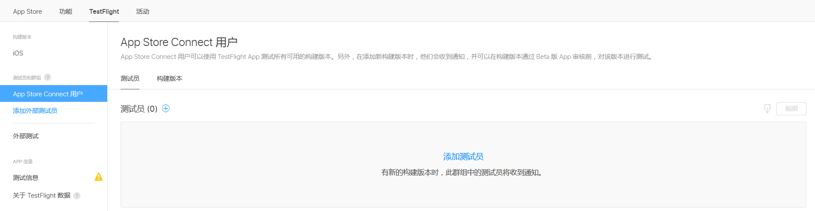
Task: Click help icon beside 测试员和群组
Action: (x=48, y=77)
